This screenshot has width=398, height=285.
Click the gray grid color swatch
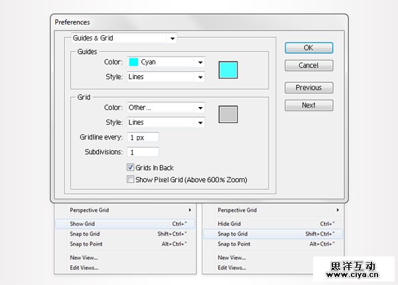click(228, 114)
